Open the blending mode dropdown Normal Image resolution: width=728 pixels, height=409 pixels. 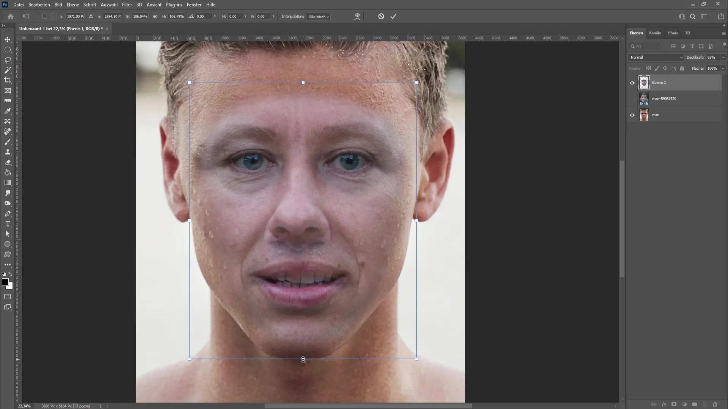click(656, 57)
